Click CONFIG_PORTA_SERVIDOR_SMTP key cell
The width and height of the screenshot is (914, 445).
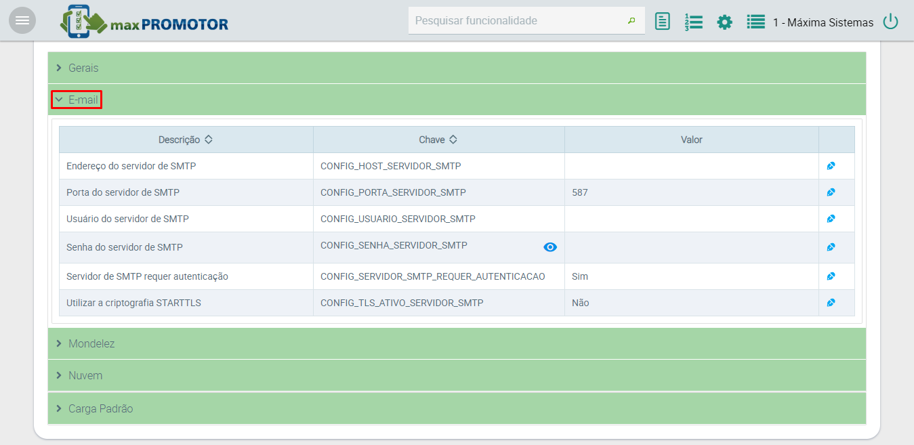tap(439, 192)
